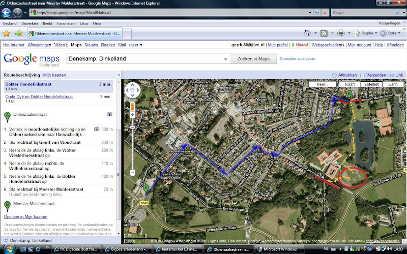Open the Maps search box dropdown arrow
Image resolution: width=407 pixels, height=254 pixels.
point(225,59)
